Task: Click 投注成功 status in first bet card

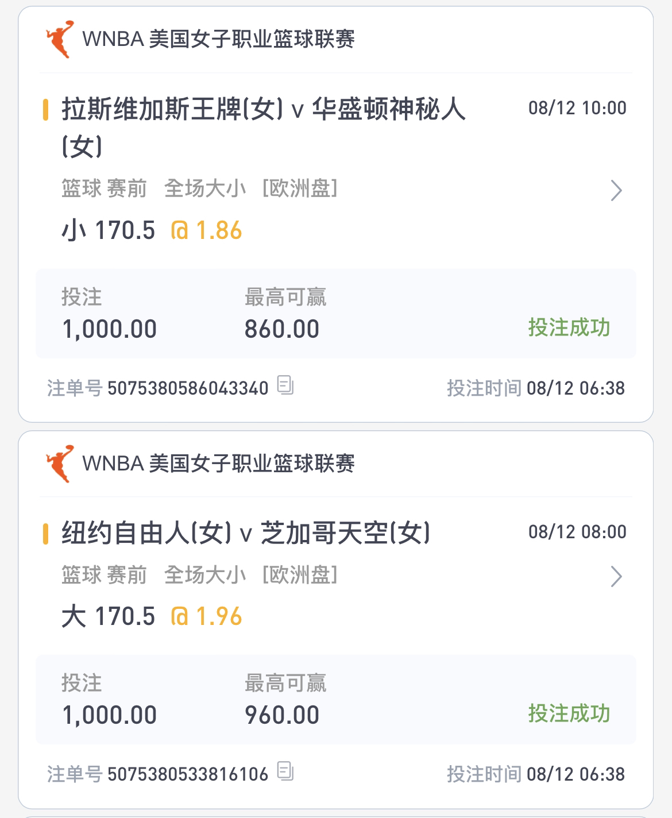Action: (569, 327)
